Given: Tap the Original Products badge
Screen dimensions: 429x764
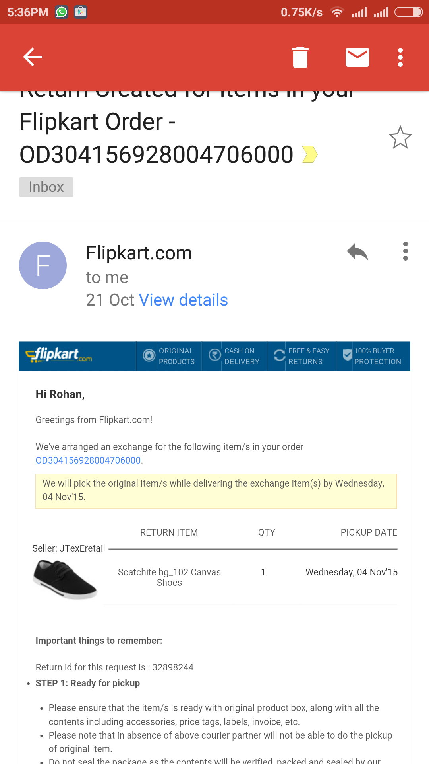Looking at the screenshot, I should (x=149, y=355).
